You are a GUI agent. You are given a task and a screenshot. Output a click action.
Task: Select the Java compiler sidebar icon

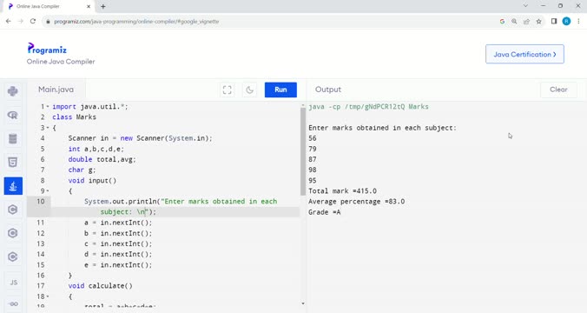[x=13, y=186]
